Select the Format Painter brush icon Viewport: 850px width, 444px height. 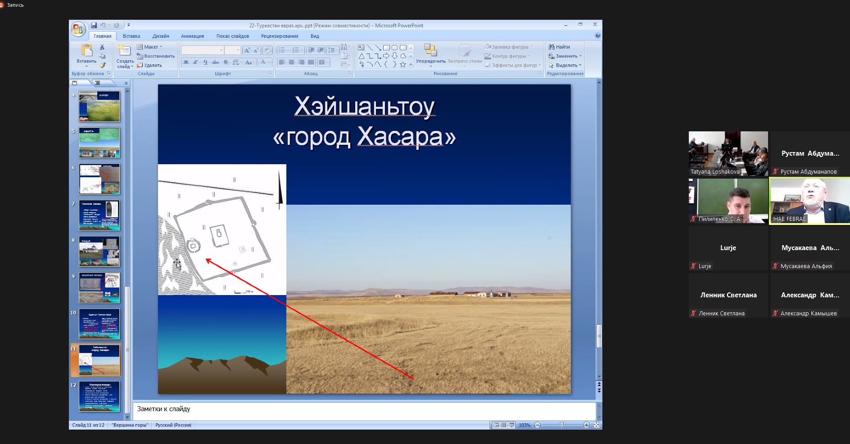[102, 65]
